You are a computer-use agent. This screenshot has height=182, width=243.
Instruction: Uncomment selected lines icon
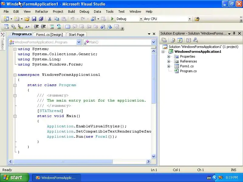[x=59, y=27]
